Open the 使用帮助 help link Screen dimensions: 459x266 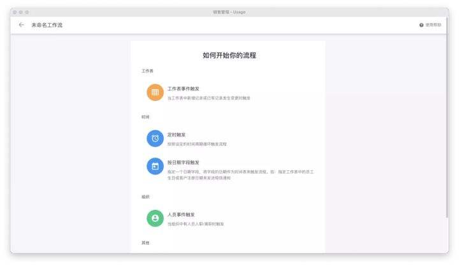pyautogui.click(x=433, y=25)
